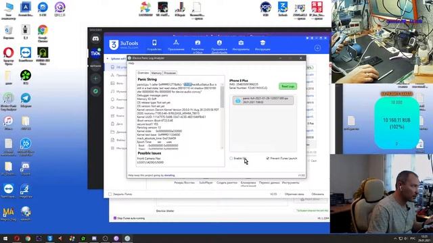Open the Recycle Bin desktop icon
433x243 pixels.
tap(8, 30)
